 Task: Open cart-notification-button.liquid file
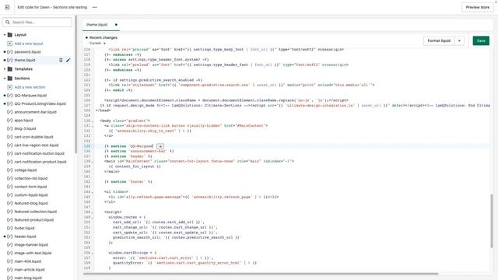click(40, 153)
